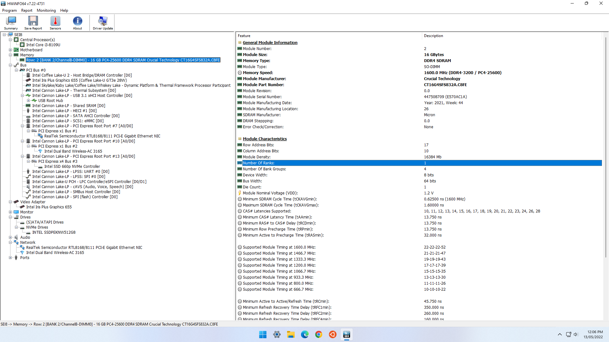Select Intel SSD 660p NVMe Controller
The height and width of the screenshot is (342, 609).
click(x=72, y=167)
